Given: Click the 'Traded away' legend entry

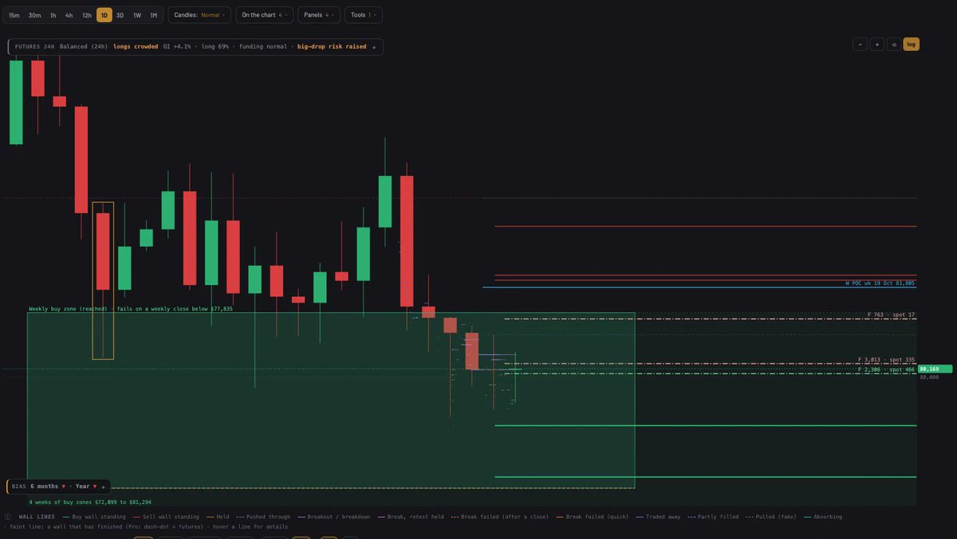Looking at the screenshot, I should (x=659, y=517).
